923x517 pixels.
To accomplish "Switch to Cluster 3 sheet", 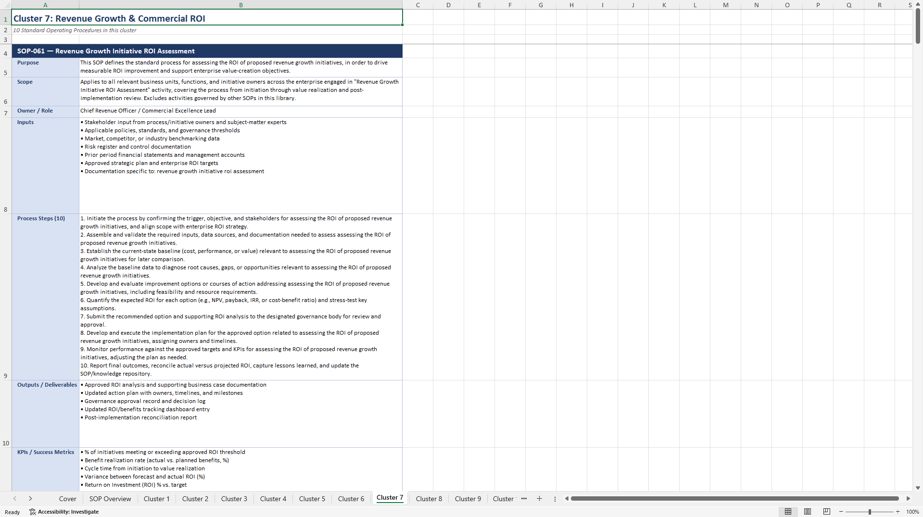I will point(234,499).
